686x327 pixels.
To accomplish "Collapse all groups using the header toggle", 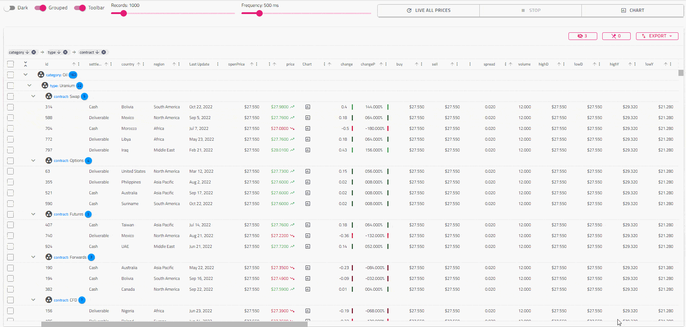I will tap(26, 64).
